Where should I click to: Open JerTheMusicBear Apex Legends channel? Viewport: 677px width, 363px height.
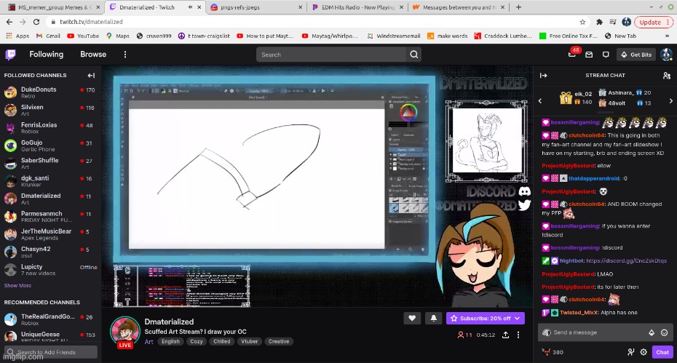[x=50, y=234]
